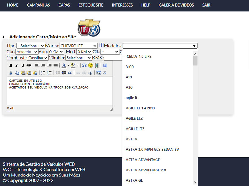Select CELTA 1.0 LIFE model option
Image resolution: width=249 pixels, height=186 pixels.
pyautogui.click(x=158, y=56)
